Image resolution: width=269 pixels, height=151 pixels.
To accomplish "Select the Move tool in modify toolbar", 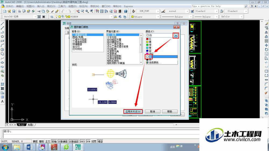I will click(266, 45).
